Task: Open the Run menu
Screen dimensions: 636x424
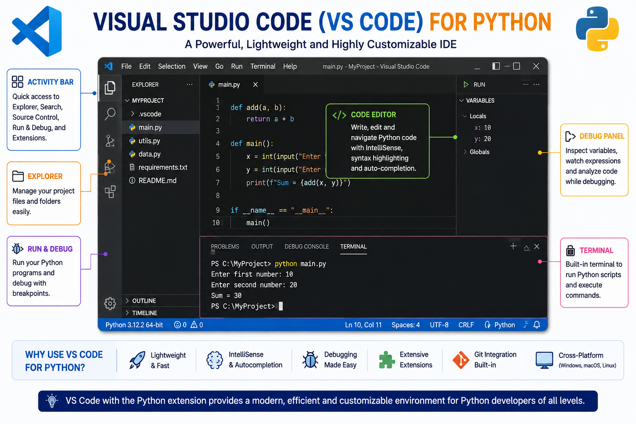Action: pyautogui.click(x=237, y=66)
